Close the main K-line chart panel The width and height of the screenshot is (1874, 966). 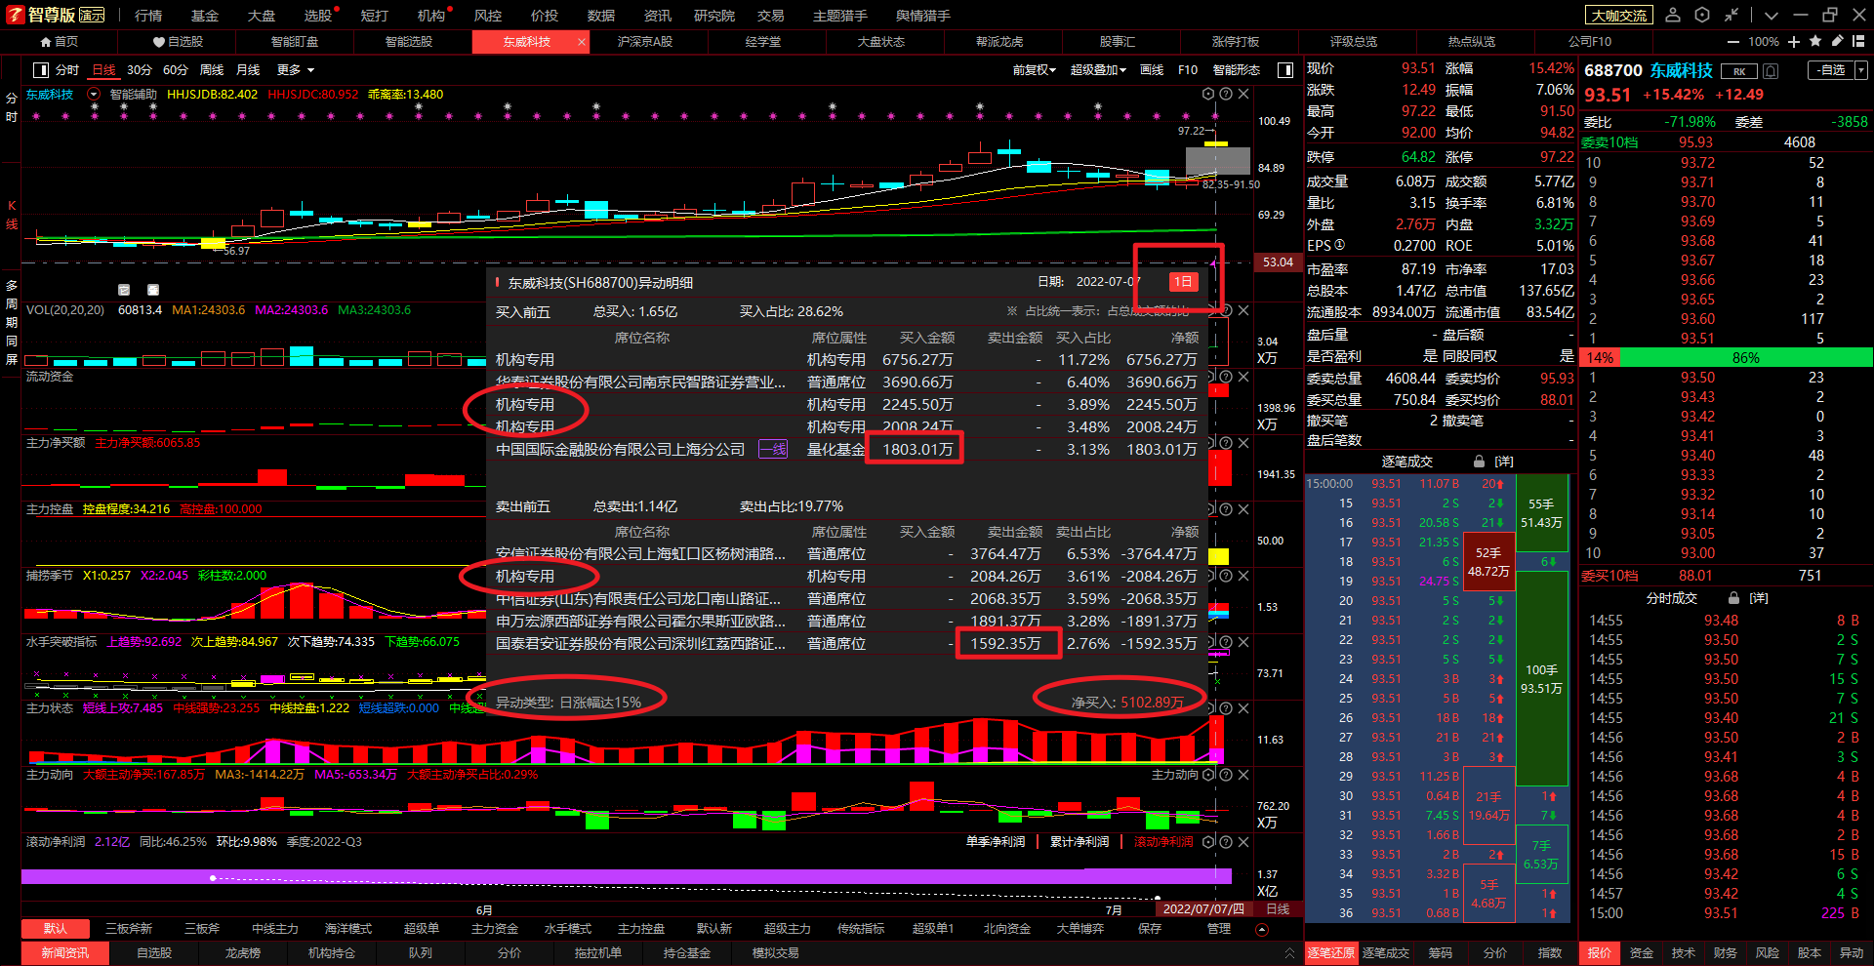pyautogui.click(x=1243, y=95)
